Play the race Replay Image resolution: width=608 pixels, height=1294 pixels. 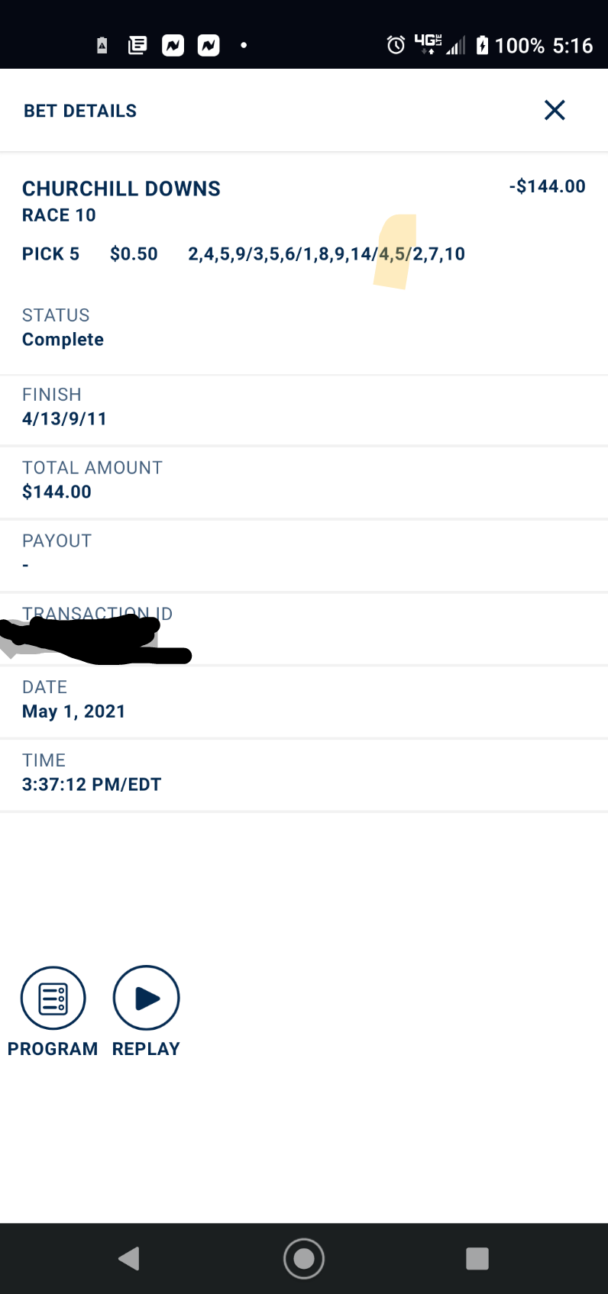click(x=146, y=999)
